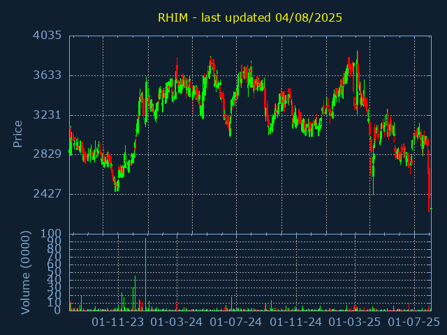Click the 01-03-25 date label
The width and height of the screenshot is (447, 335).
(355, 322)
